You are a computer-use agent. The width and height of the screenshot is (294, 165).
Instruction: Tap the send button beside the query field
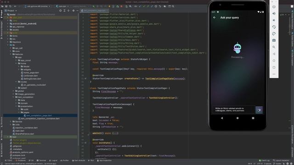pos(259,110)
